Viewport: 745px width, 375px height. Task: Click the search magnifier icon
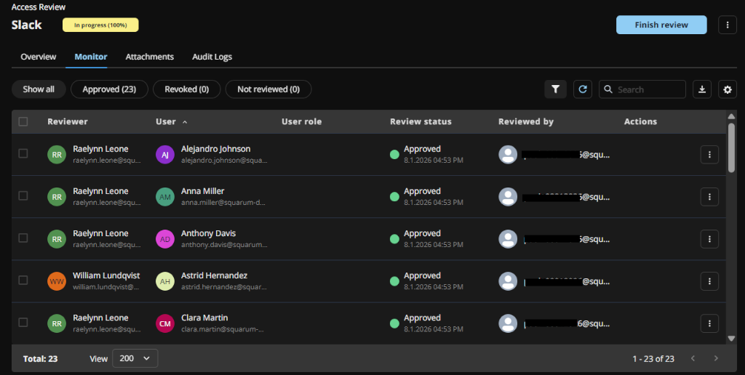[608, 89]
